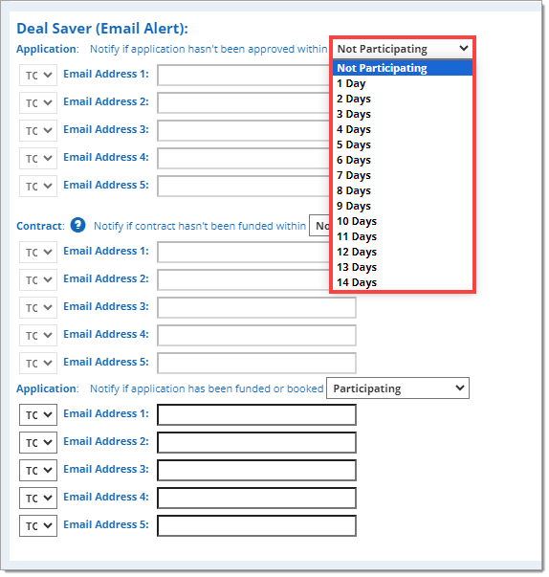Open TC dropdown beside funded-or-booked Email Address 1
549x577 pixels.
click(38, 414)
